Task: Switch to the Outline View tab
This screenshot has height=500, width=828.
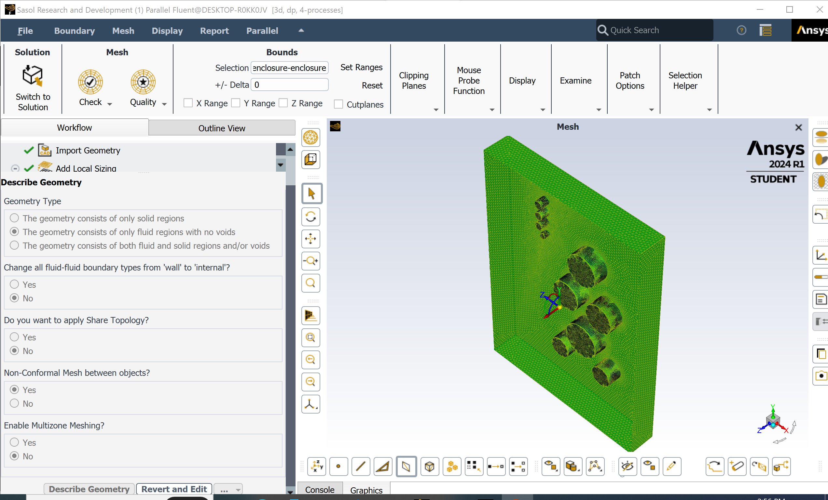Action: pyautogui.click(x=221, y=128)
